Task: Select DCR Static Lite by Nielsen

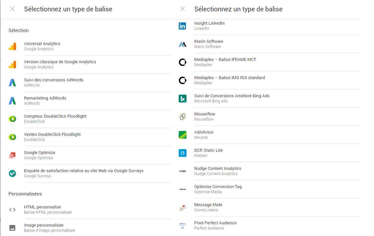Action: click(270, 153)
